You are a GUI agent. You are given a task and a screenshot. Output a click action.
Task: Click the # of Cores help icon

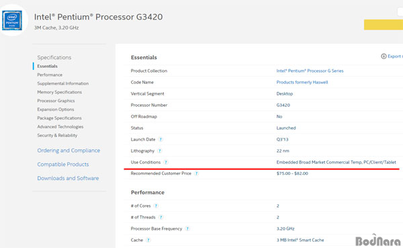(156, 206)
